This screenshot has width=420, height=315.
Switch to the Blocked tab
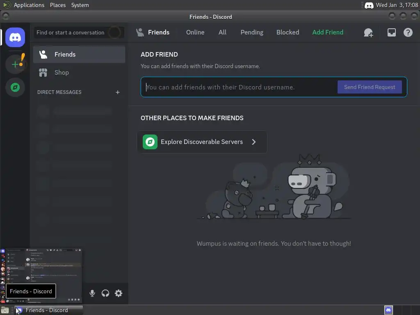coord(288,32)
